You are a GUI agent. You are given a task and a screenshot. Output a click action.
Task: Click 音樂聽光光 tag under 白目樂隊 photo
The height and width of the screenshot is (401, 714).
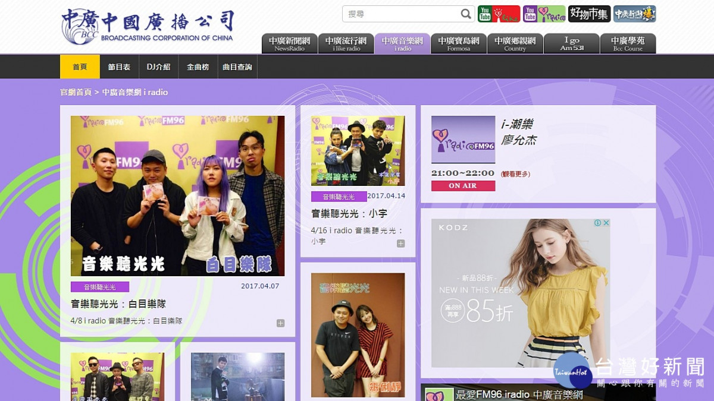(100, 287)
